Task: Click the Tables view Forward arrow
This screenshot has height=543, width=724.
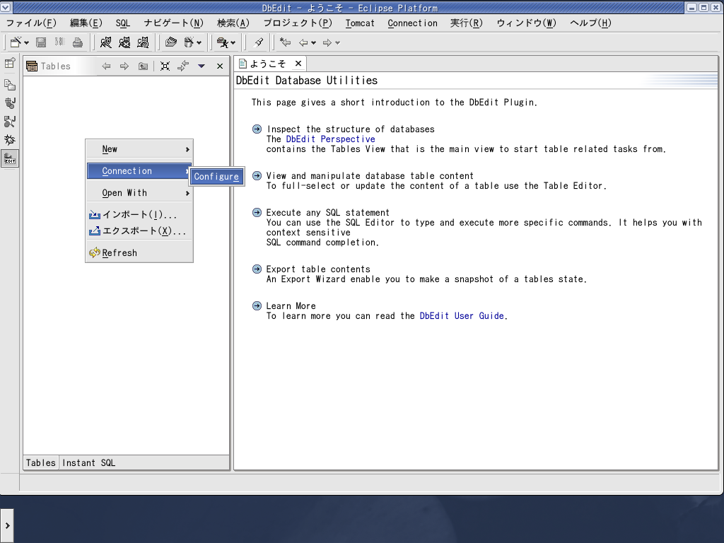Action: (124, 66)
